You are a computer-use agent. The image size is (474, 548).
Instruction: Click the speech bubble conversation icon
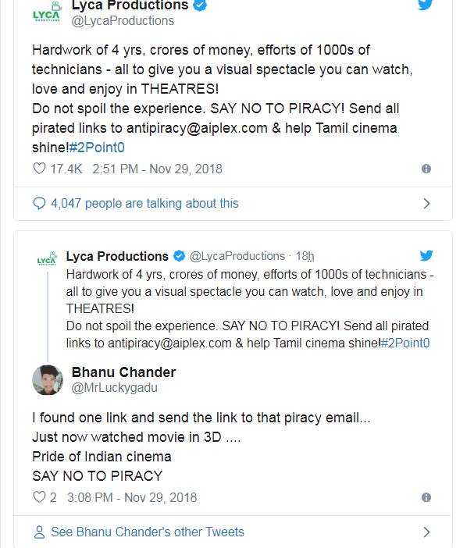tap(39, 204)
